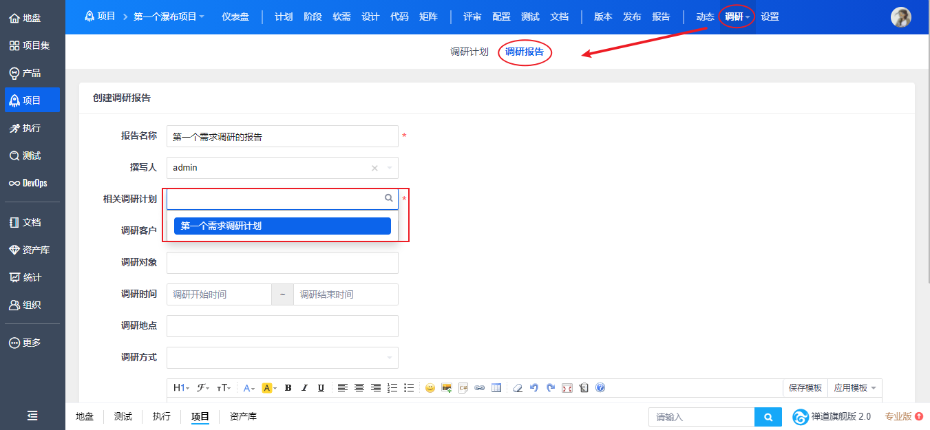Insert an image into the editor

447,388
